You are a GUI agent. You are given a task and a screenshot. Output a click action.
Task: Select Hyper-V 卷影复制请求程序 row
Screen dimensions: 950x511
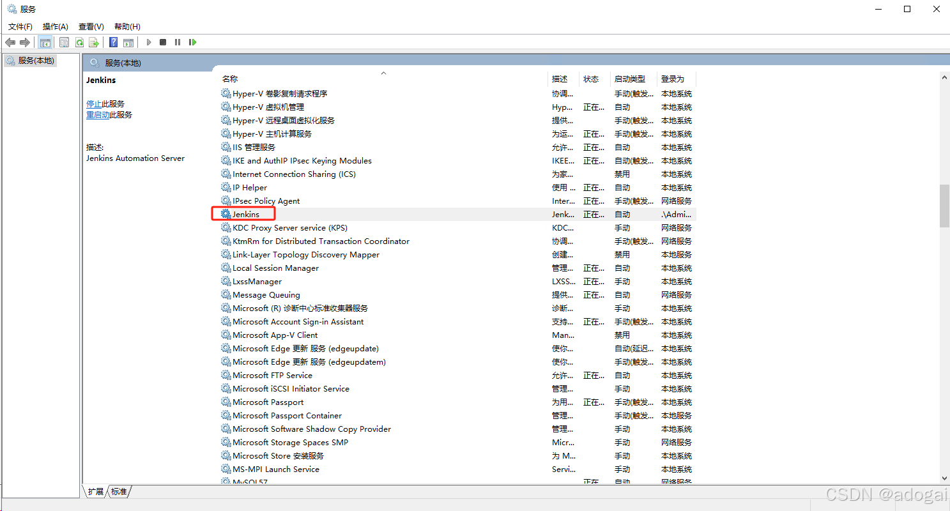[x=457, y=93]
